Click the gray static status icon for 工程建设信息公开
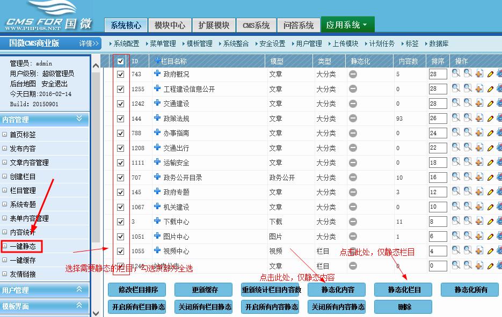502x317 pixels. tap(353, 89)
